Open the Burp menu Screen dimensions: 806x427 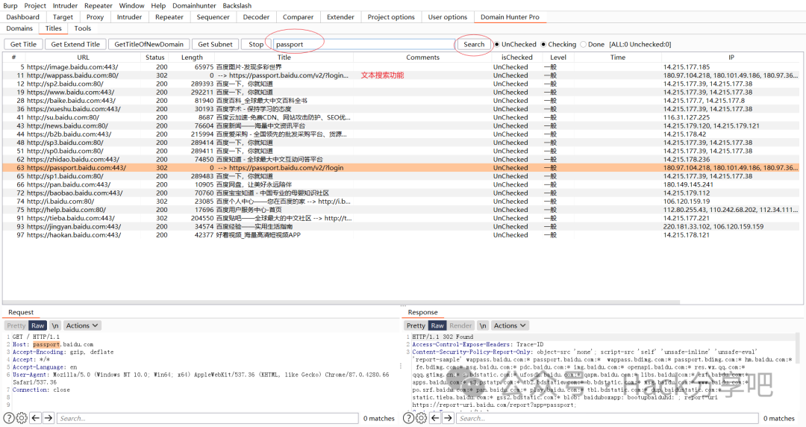click(x=10, y=6)
